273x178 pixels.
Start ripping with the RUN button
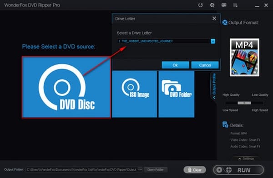(x=238, y=170)
